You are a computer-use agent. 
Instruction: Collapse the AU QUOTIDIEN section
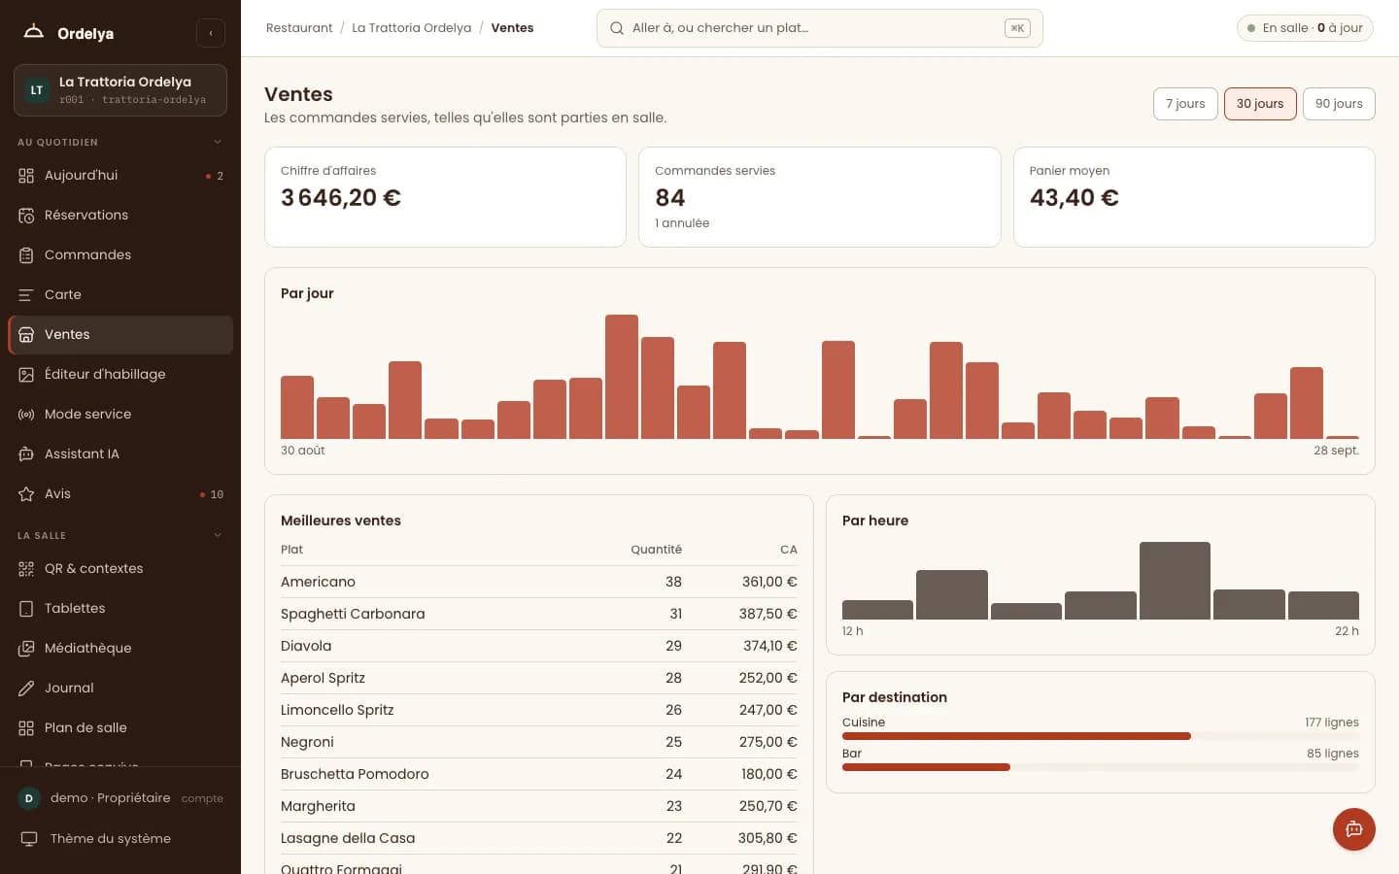218,143
